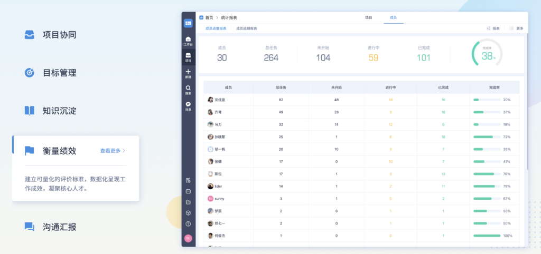
Task: Switch to 成员延期报表 sub-tab
Action: click(x=246, y=28)
